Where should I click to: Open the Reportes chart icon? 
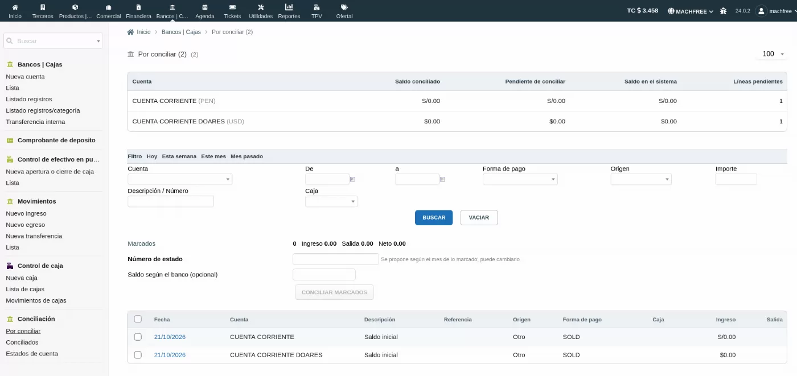click(289, 7)
